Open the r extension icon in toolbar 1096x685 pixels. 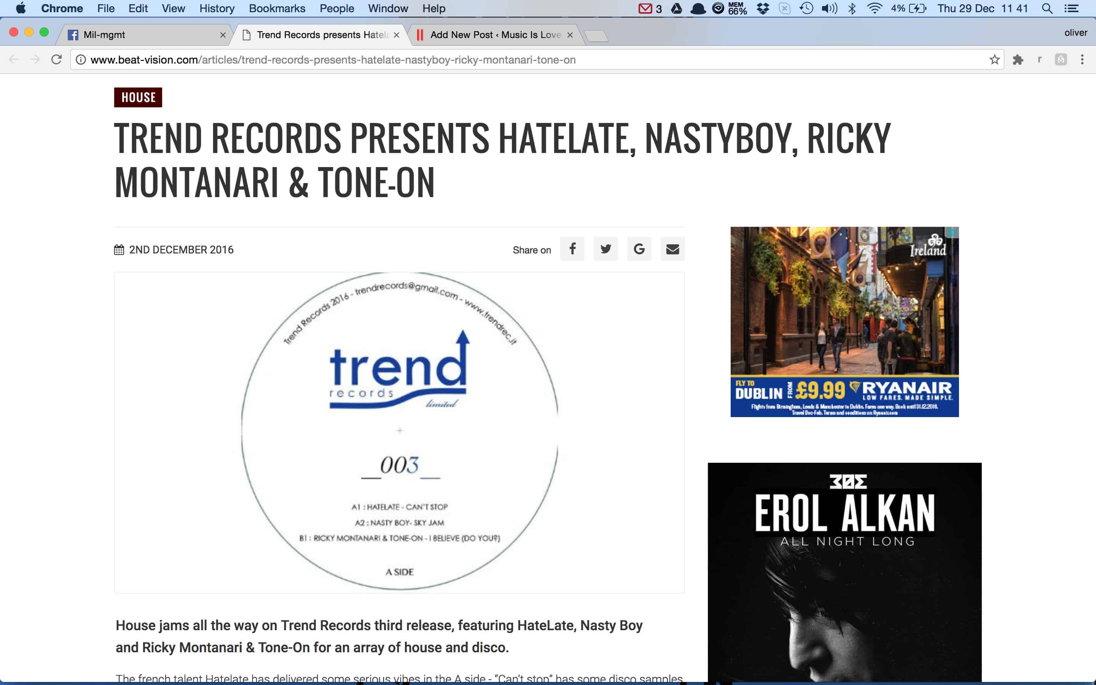(x=1040, y=59)
